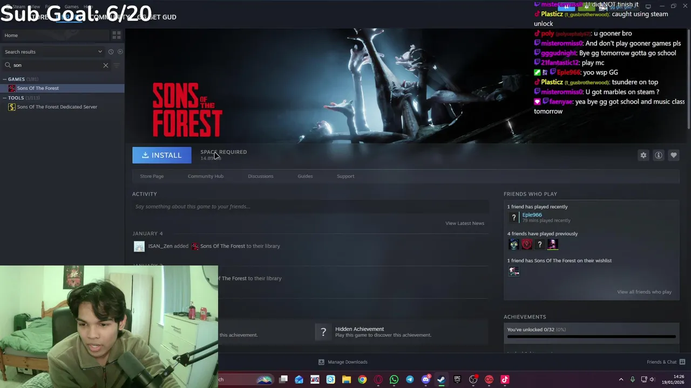Click the Steam taskbar icon
Image resolution: width=691 pixels, height=388 pixels.
click(441, 379)
